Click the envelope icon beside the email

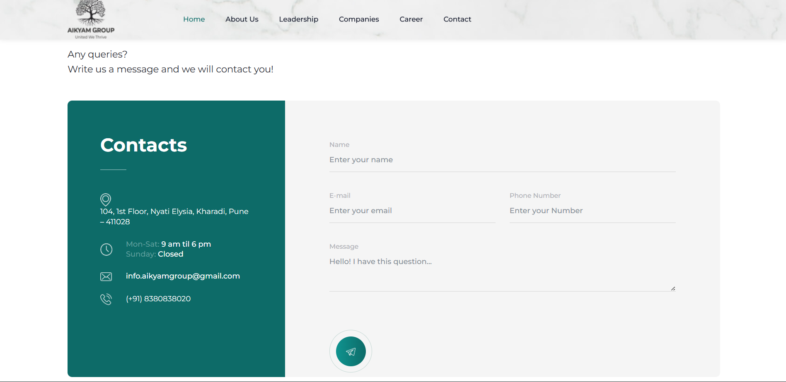click(x=106, y=276)
